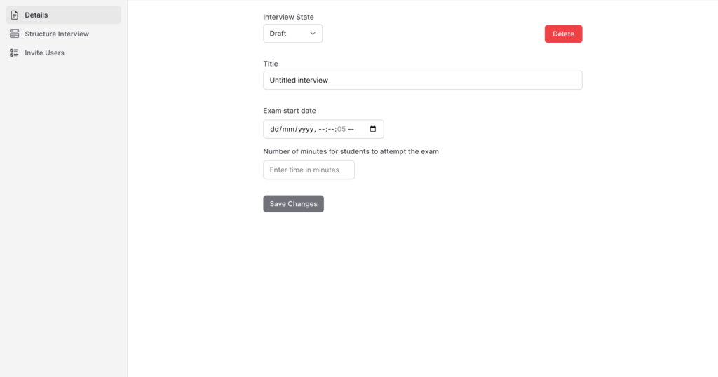Image resolution: width=718 pixels, height=377 pixels.
Task: Click the Interview State label
Action: 288,17
